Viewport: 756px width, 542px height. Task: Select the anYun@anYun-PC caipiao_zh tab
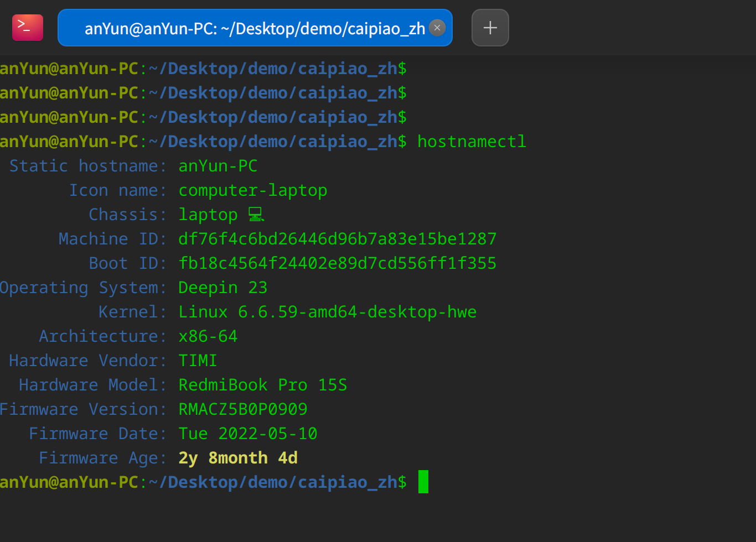[x=255, y=28]
